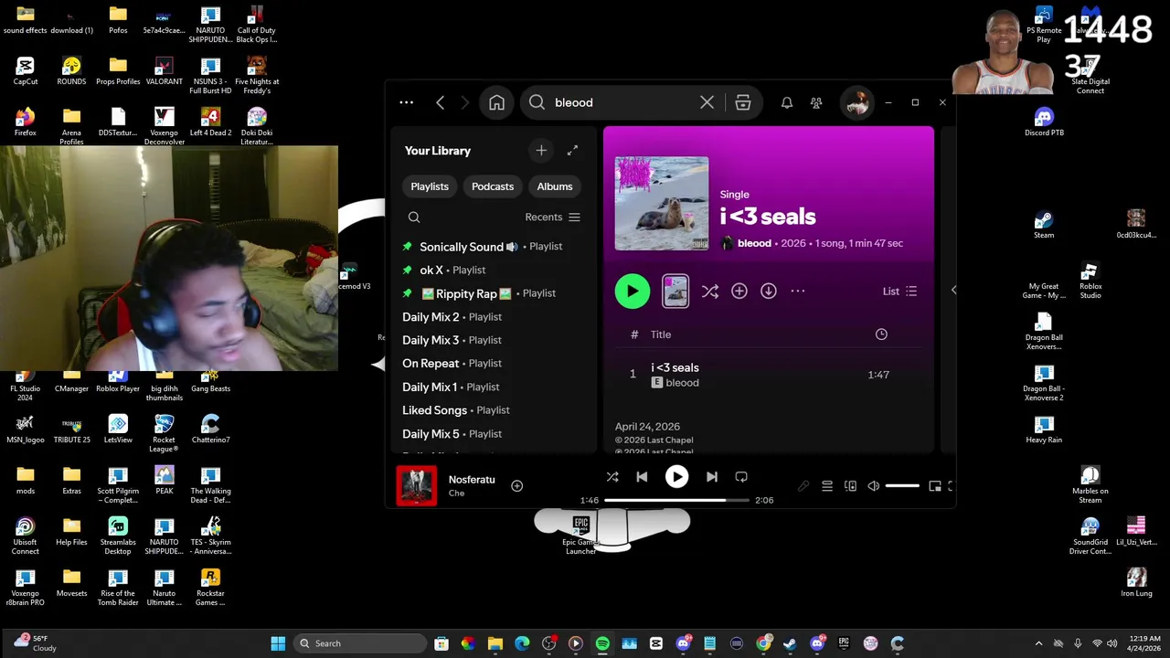The image size is (1170, 658).
Task: Open Daily Mix 1 playlist
Action: point(492,387)
